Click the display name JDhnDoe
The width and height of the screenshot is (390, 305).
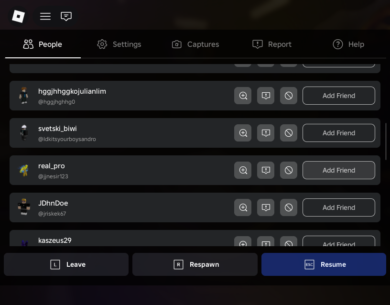(x=53, y=203)
